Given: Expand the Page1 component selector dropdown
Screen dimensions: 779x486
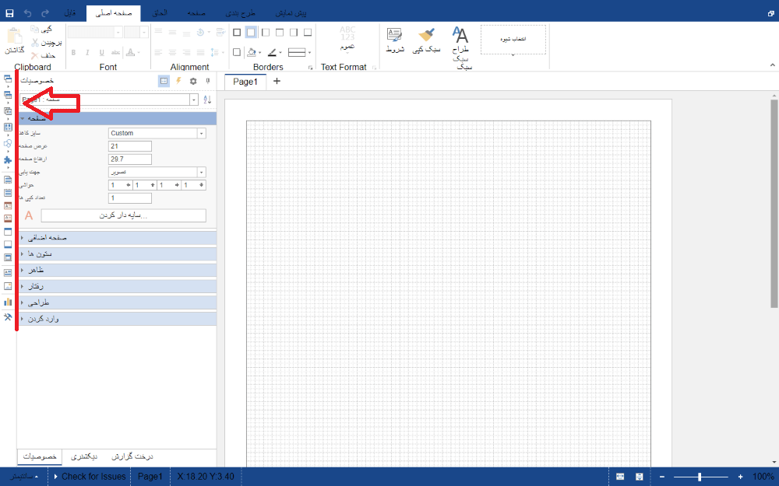Looking at the screenshot, I should [194, 100].
